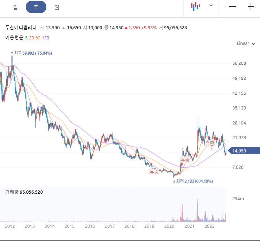This screenshot has height=241, width=261.
Task: Click the 2018 year label
Action: 129,226
